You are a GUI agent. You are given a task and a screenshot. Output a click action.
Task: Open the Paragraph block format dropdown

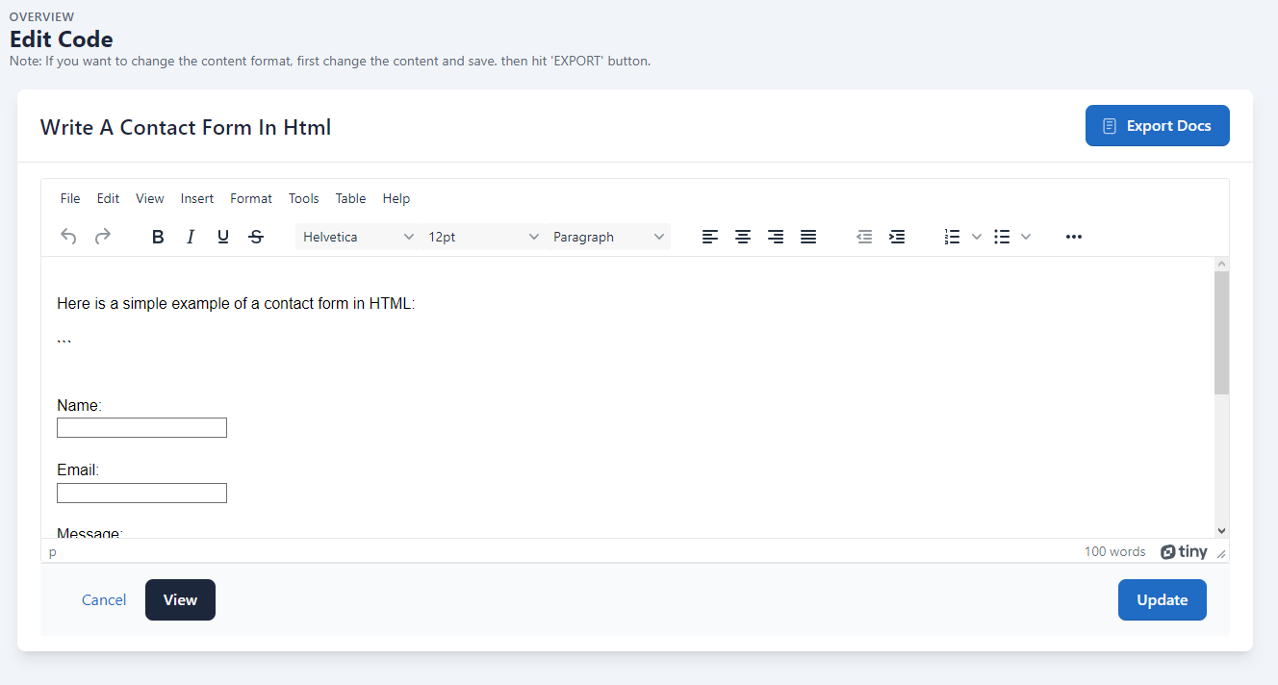coord(608,237)
